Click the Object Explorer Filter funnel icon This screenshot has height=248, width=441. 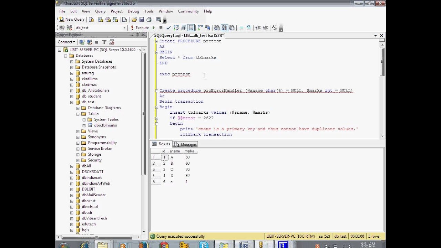pos(104,42)
